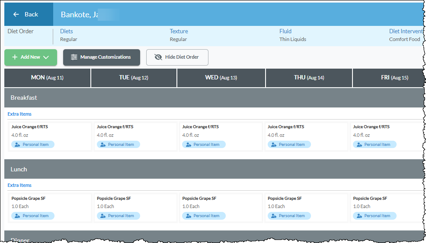The height and width of the screenshot is (243, 426).
Task: Open the Add New dropdown chevron
Action: 46,57
